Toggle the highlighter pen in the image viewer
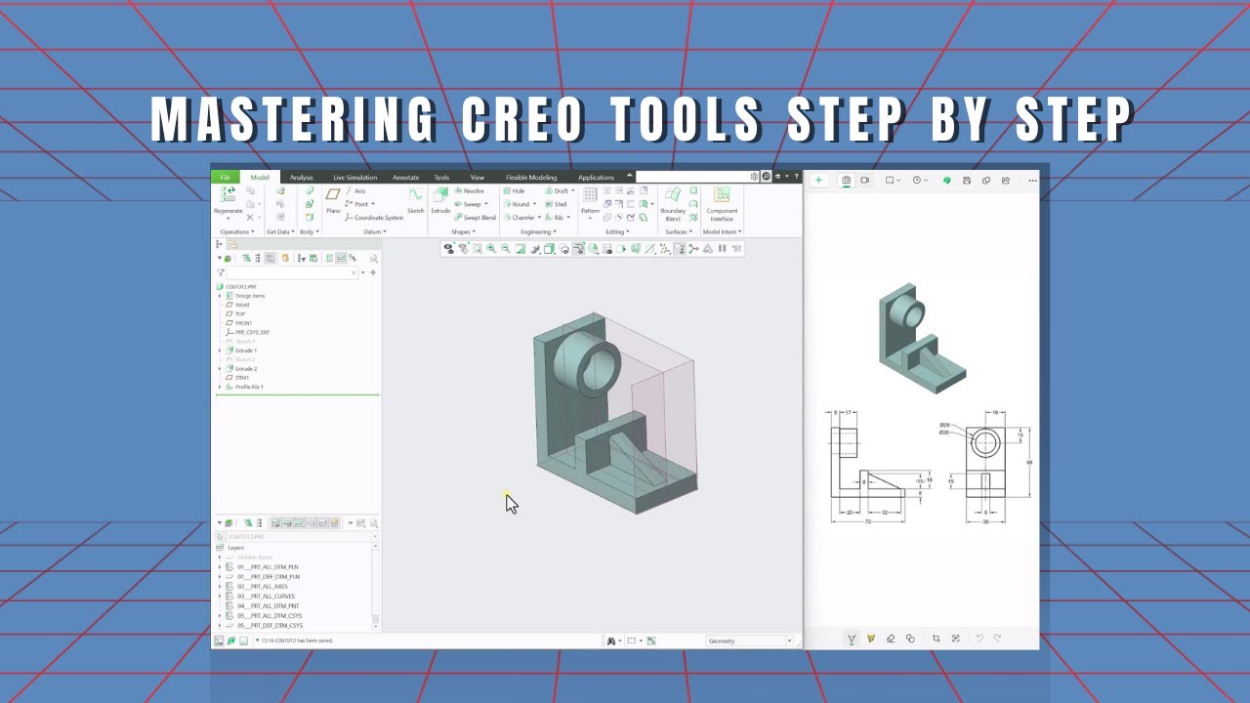 tap(870, 639)
